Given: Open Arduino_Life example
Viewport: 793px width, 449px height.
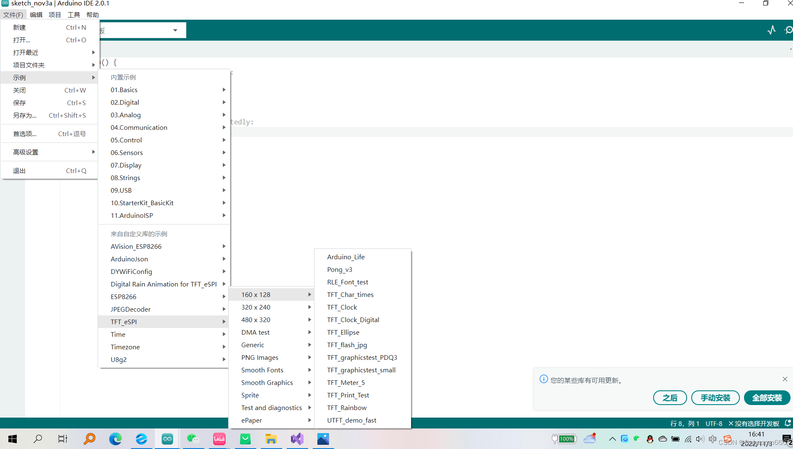Looking at the screenshot, I should (x=363, y=257).
